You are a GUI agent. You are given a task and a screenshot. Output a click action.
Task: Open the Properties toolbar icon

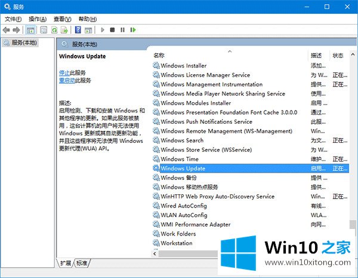tap(44, 30)
